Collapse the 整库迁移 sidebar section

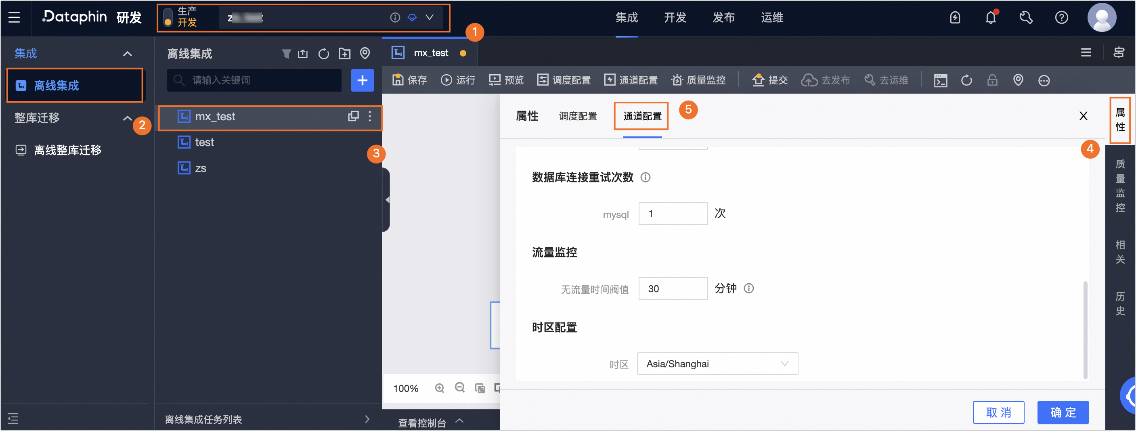tap(127, 118)
